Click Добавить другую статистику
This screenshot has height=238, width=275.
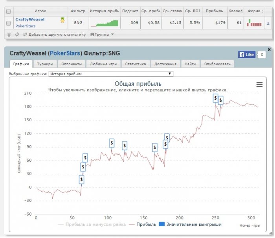[54, 35]
